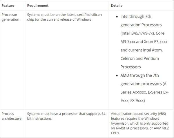Click the 'bit instructions' text
This screenshot has width=174, height=138.
pyautogui.click(x=39, y=119)
